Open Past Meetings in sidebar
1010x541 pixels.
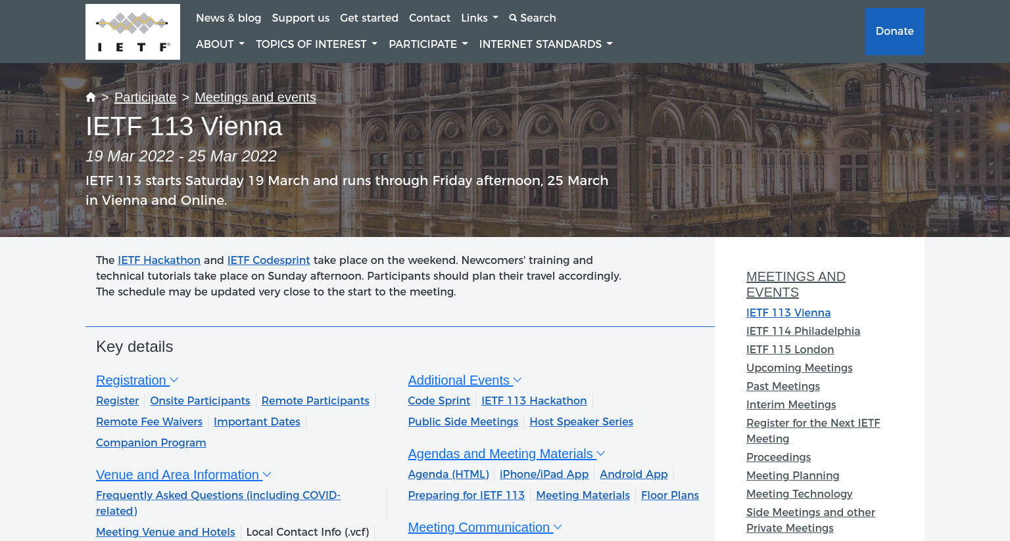pos(783,386)
